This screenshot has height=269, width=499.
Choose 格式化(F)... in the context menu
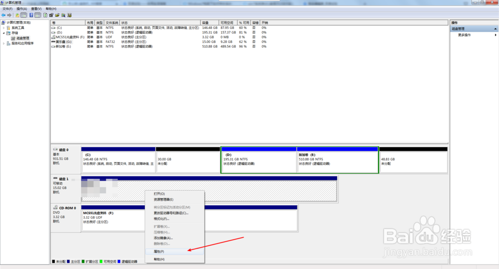click(174, 219)
